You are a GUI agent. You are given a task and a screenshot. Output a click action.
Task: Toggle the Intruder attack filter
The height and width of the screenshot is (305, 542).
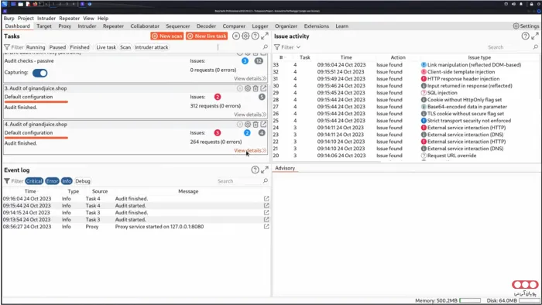[152, 47]
